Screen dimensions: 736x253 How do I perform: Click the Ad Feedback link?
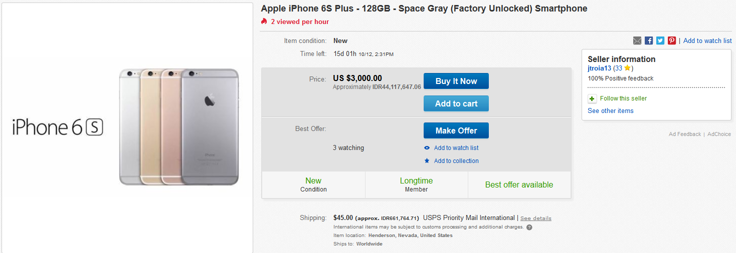[684, 134]
